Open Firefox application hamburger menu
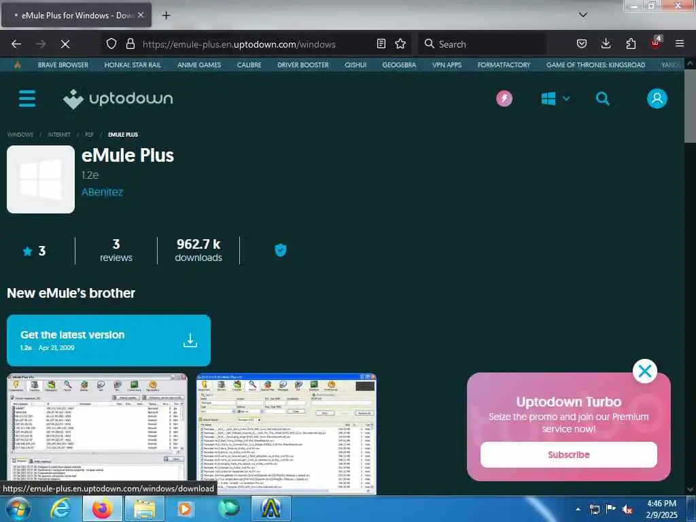Viewport: 696px width, 522px height. (x=680, y=44)
